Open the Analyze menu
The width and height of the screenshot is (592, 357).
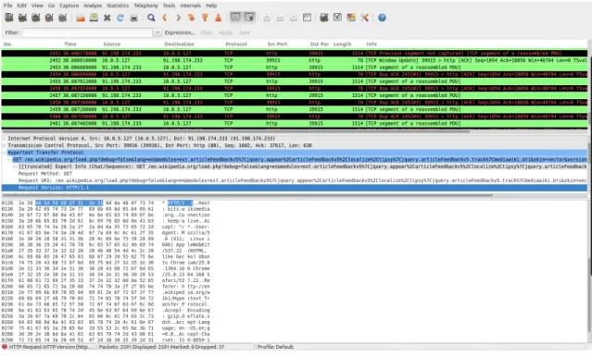tap(93, 6)
